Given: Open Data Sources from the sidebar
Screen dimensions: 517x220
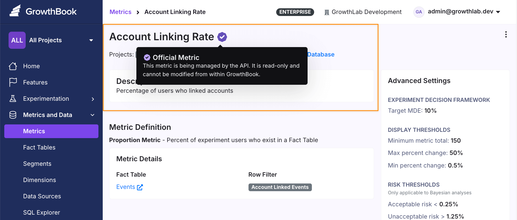Looking at the screenshot, I should [42, 196].
